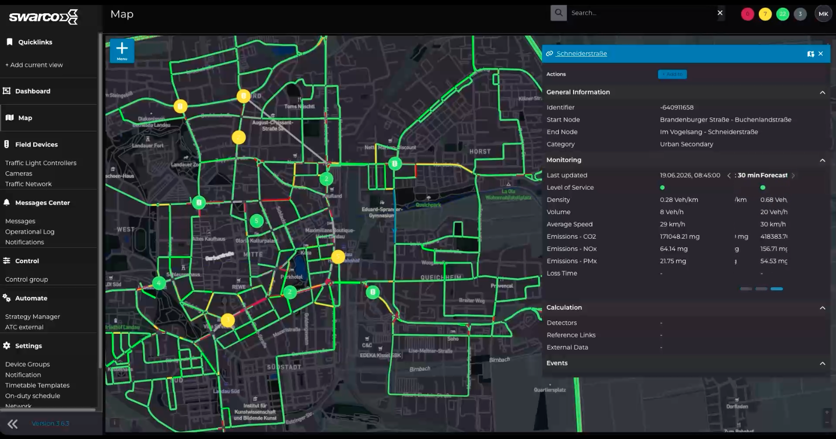Open On-duty schedule
The height and width of the screenshot is (439, 836).
pyautogui.click(x=33, y=396)
